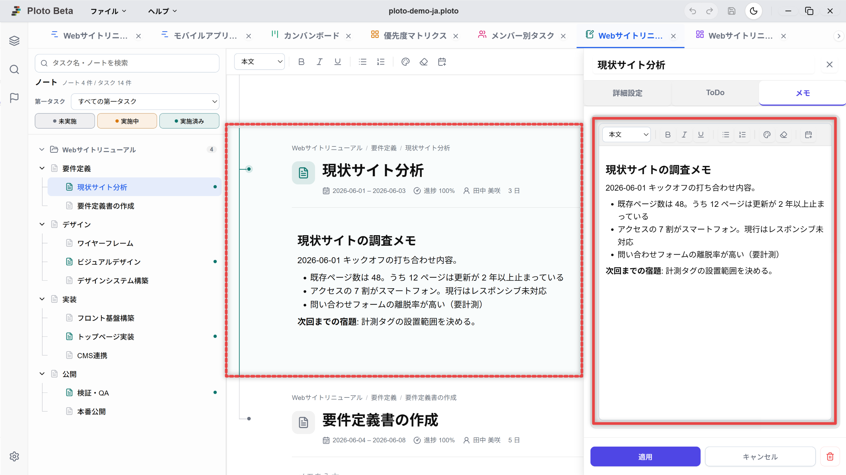Click the 現状サイト分析 timeline marker dot
Viewport: 846px width, 475px height.
click(x=249, y=169)
